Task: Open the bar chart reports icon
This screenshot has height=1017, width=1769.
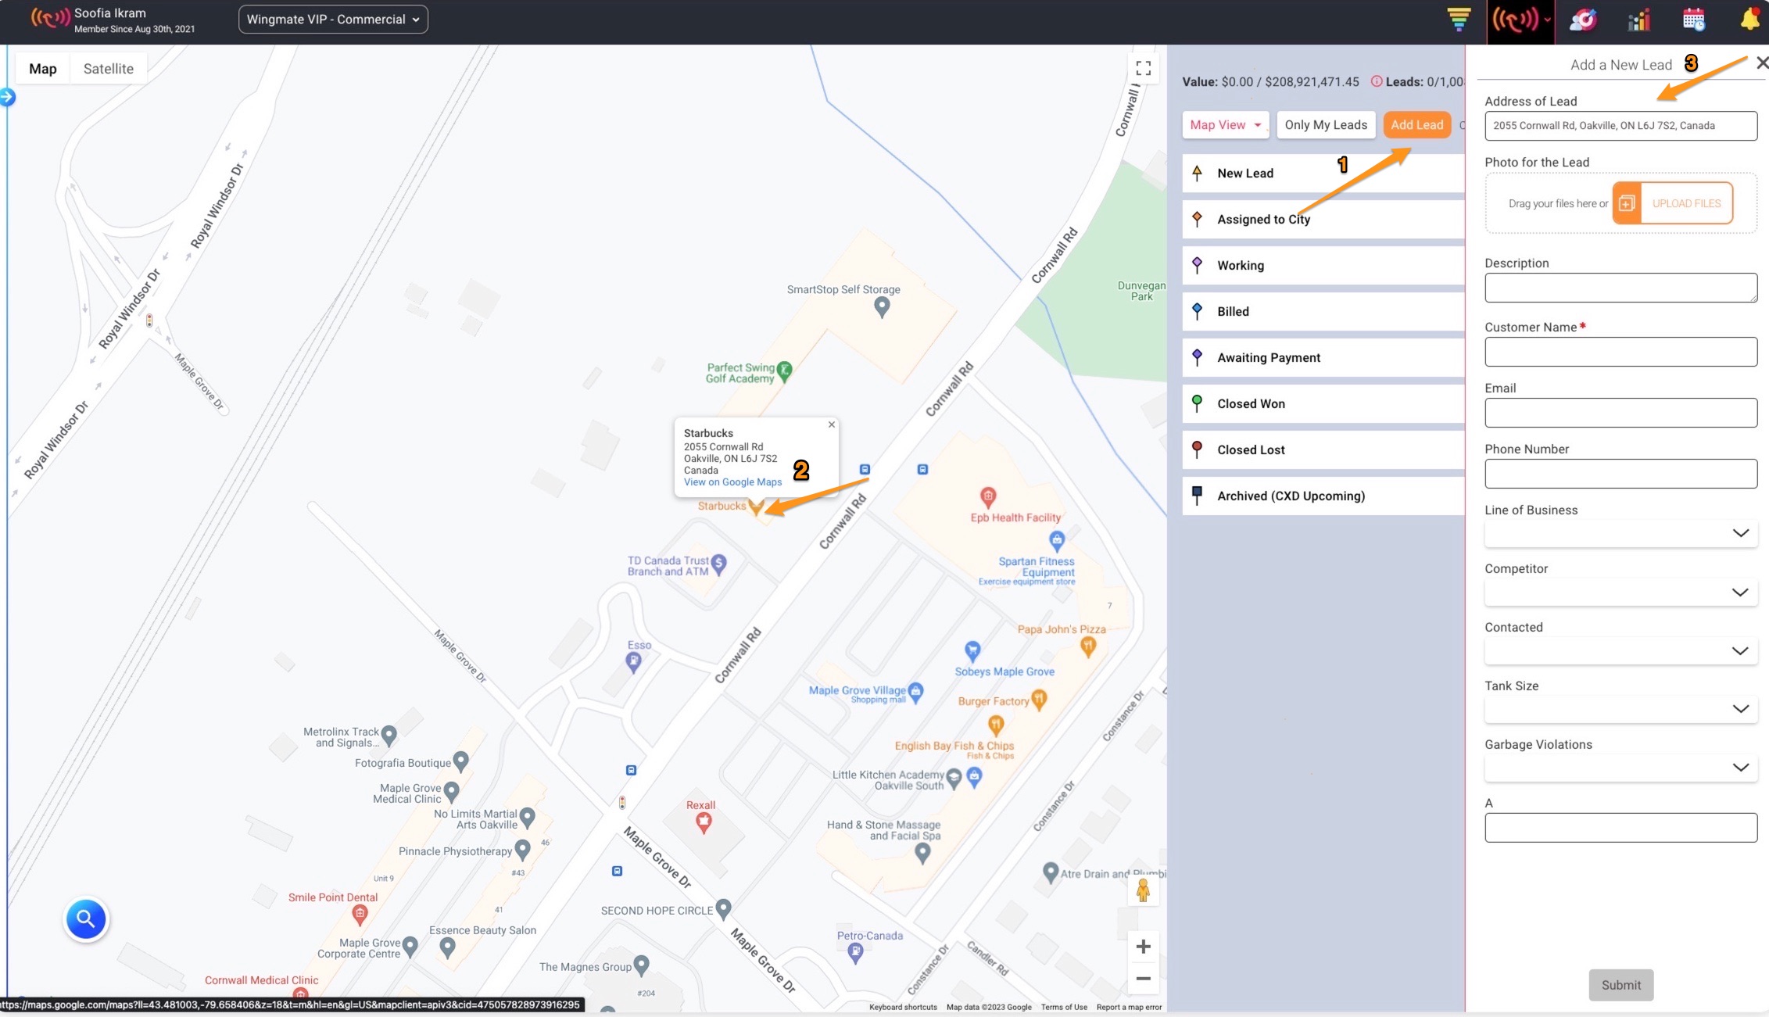Action: pyautogui.click(x=1639, y=20)
